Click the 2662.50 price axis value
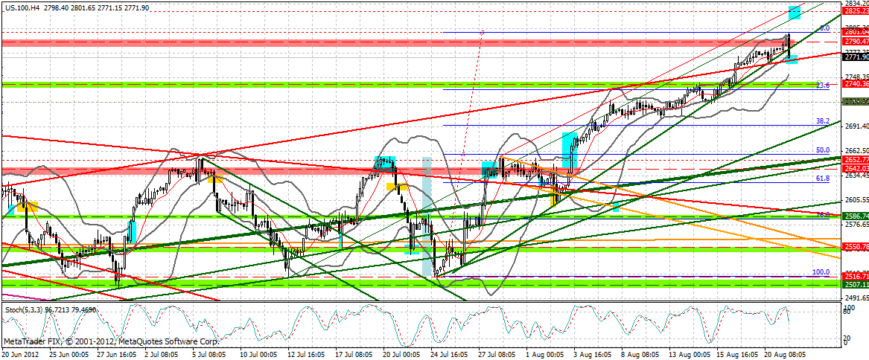Image resolution: width=869 pixels, height=360 pixels. [x=856, y=151]
